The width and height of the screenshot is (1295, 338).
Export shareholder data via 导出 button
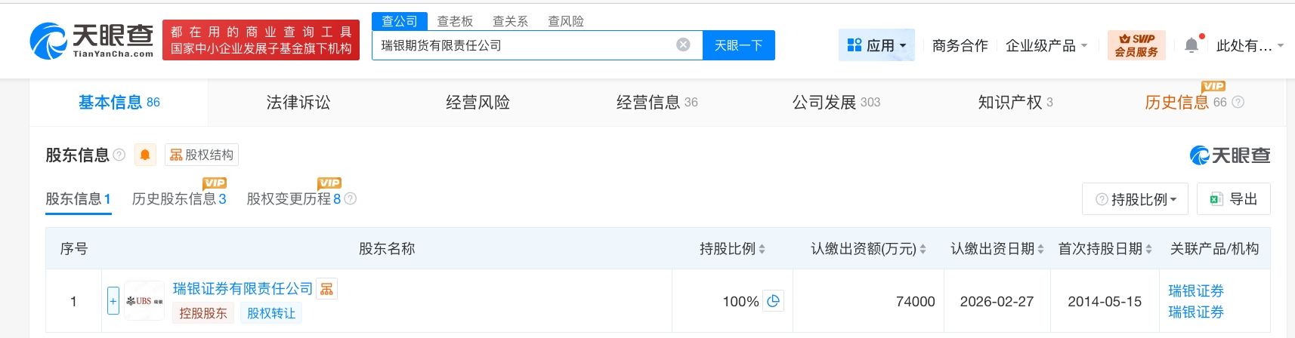(x=1233, y=199)
